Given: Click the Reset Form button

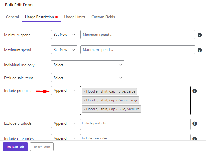Looking at the screenshot, I should coord(42,147).
